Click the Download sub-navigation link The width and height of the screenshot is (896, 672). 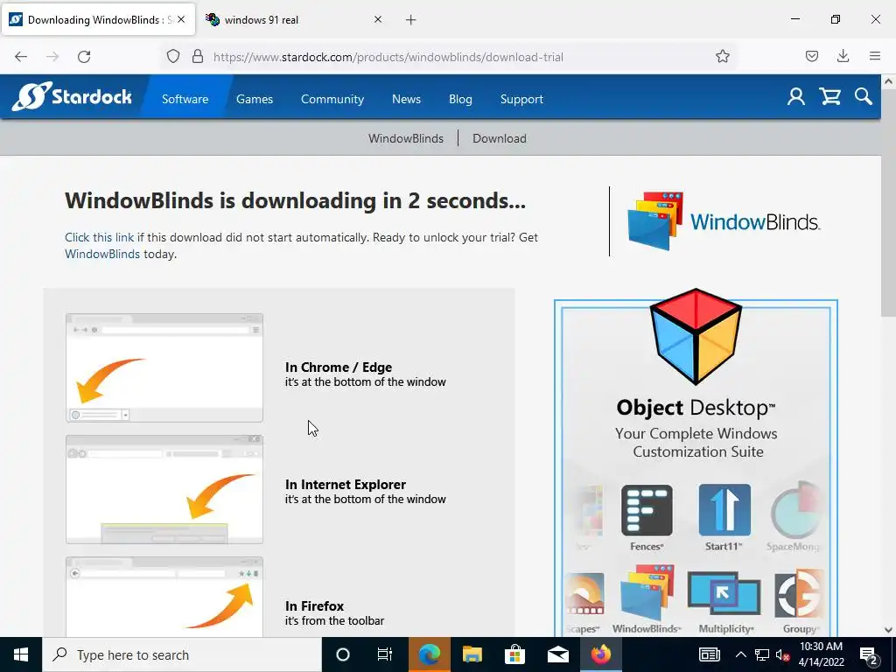point(500,138)
